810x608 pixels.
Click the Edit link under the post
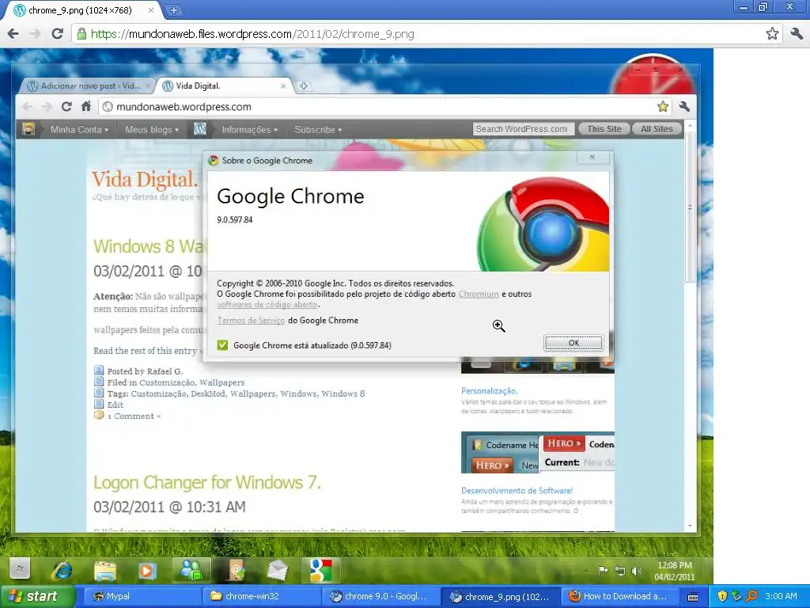115,405
